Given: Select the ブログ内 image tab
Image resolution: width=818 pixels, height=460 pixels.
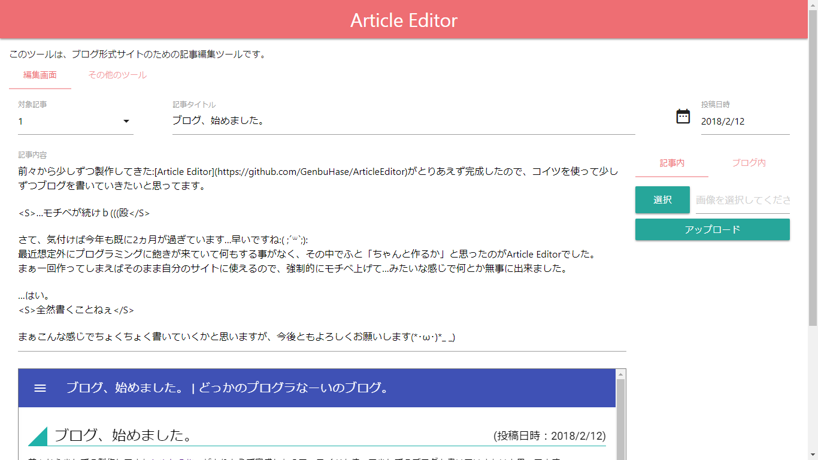Looking at the screenshot, I should coord(749,163).
